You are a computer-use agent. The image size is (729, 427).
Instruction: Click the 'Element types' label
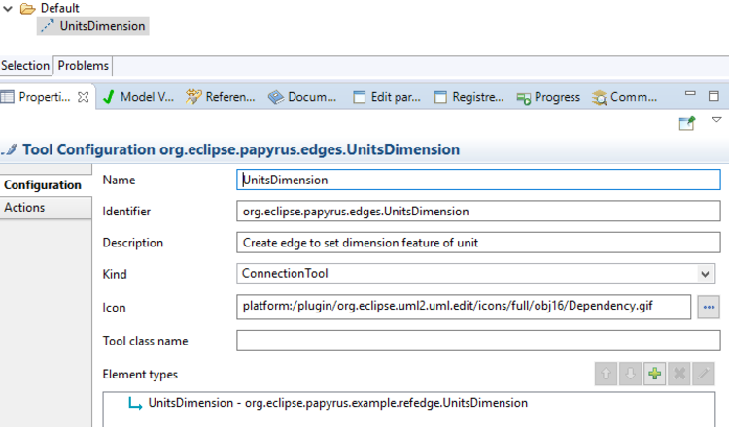pyautogui.click(x=140, y=374)
